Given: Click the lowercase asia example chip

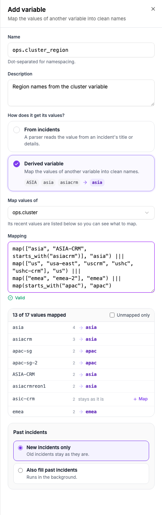Looking at the screenshot, I should [x=48, y=182].
